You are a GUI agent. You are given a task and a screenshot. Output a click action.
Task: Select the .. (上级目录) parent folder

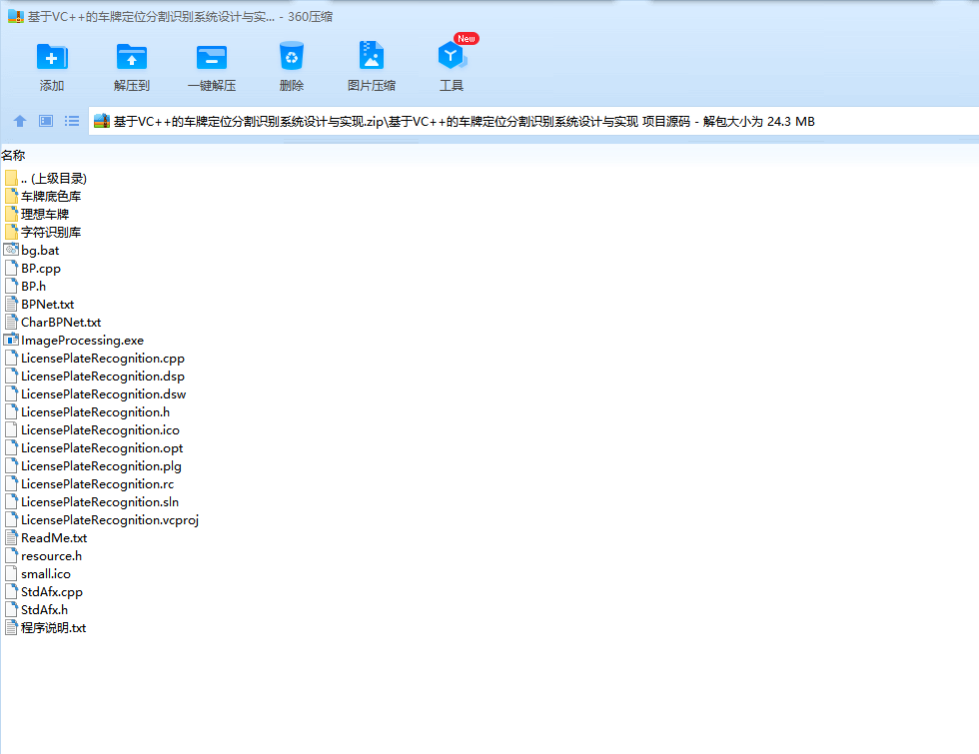[x=46, y=179]
